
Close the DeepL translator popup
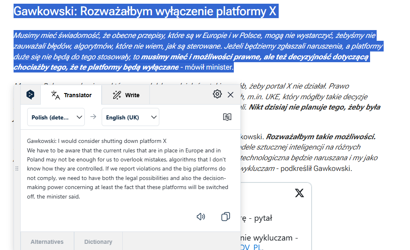(231, 95)
